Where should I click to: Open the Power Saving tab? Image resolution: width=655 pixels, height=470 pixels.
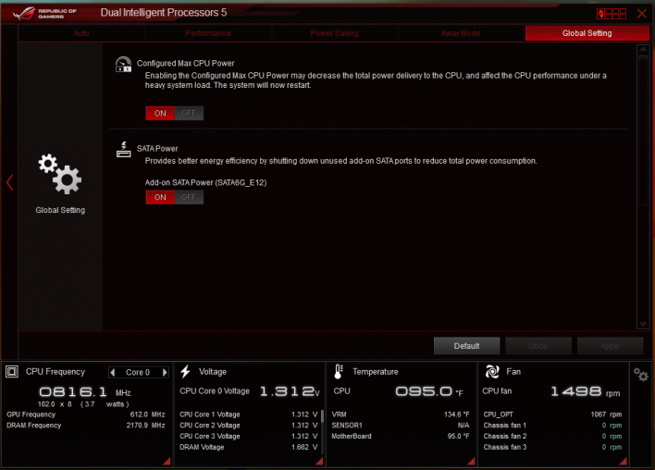click(x=334, y=33)
